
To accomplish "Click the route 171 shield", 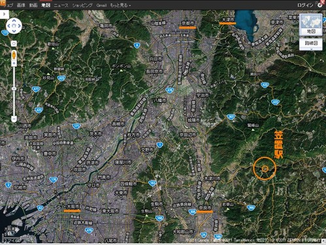I will click(76, 126).
